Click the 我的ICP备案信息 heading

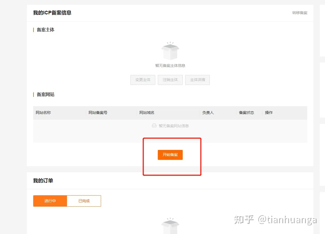[52, 13]
